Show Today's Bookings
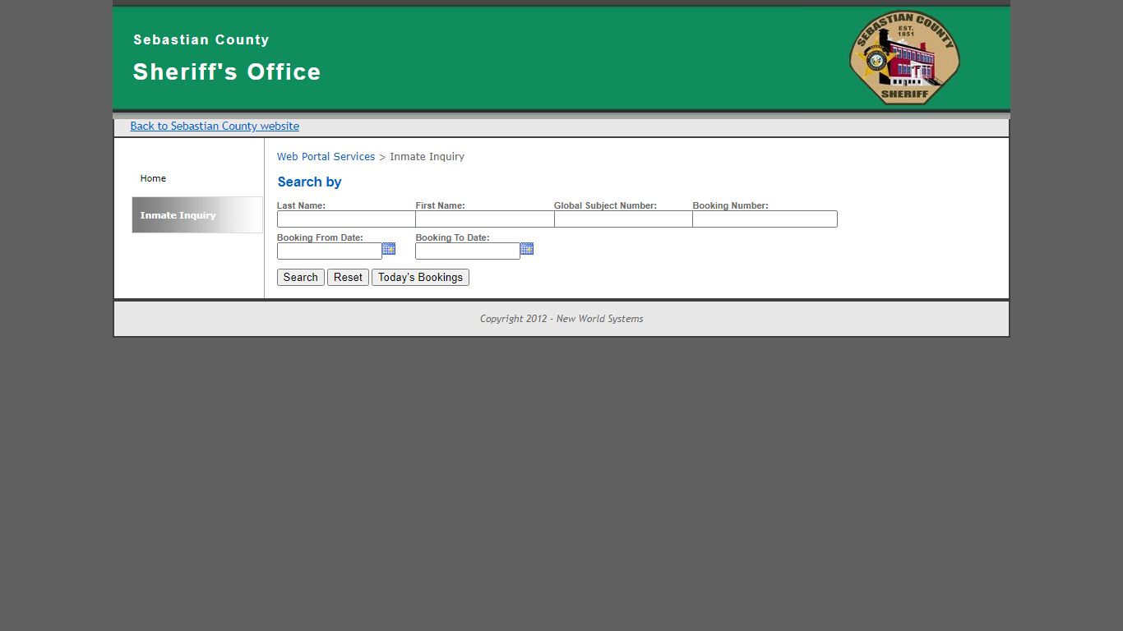 pyautogui.click(x=420, y=278)
